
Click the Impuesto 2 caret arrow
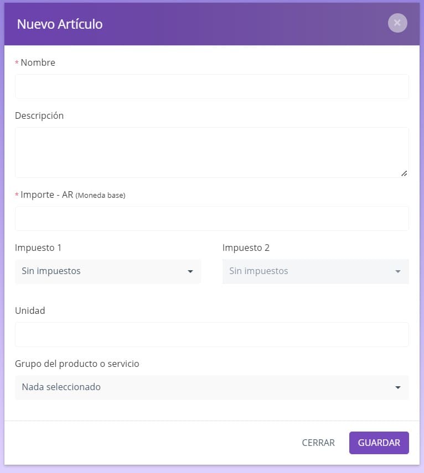pyautogui.click(x=398, y=271)
